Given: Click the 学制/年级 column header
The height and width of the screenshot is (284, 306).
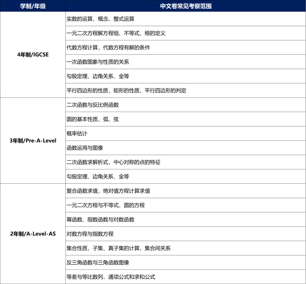Looking at the screenshot, I should click(x=33, y=6).
